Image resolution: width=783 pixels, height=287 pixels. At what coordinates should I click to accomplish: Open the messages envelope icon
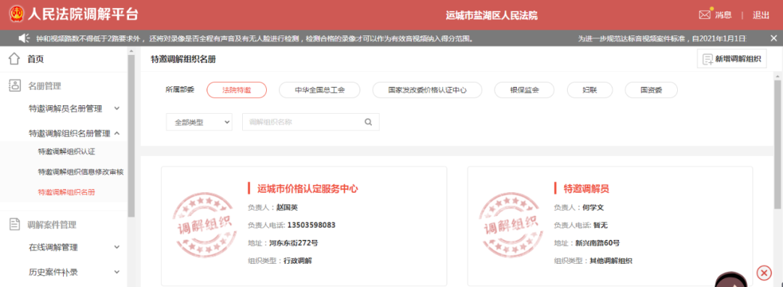coord(705,15)
